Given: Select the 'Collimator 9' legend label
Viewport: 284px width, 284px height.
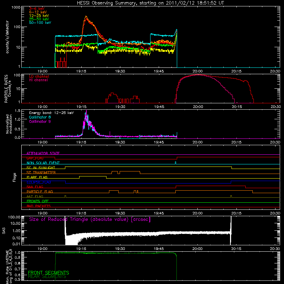Looking at the screenshot, I should tap(40, 121).
